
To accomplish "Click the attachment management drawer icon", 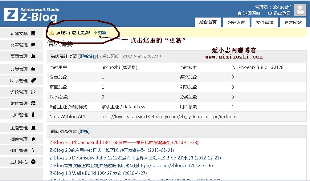I will click(x=33, y=103).
